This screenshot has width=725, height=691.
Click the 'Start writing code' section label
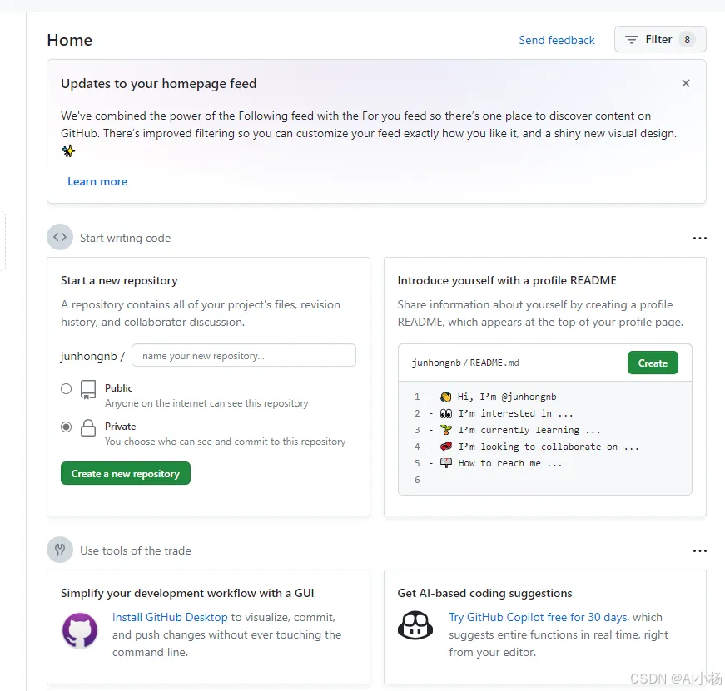pyautogui.click(x=126, y=238)
